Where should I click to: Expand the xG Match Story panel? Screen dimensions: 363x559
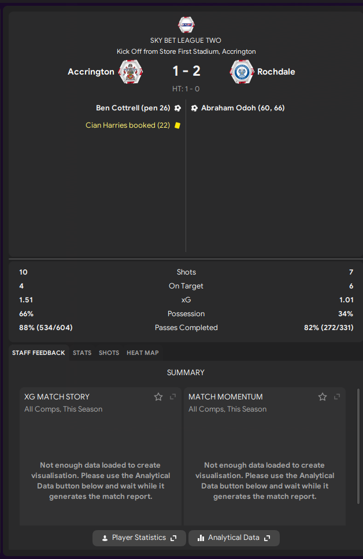click(173, 397)
